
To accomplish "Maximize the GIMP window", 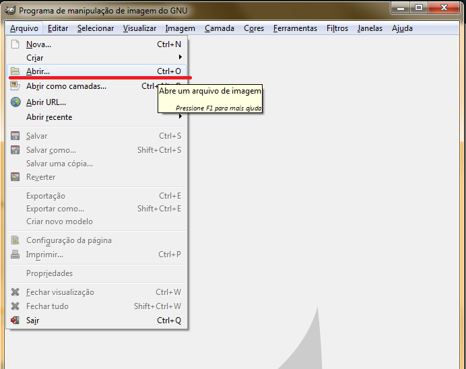I will pos(419,7).
